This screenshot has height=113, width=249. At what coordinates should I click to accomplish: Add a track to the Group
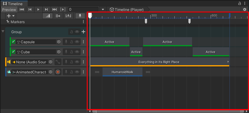(83, 32)
